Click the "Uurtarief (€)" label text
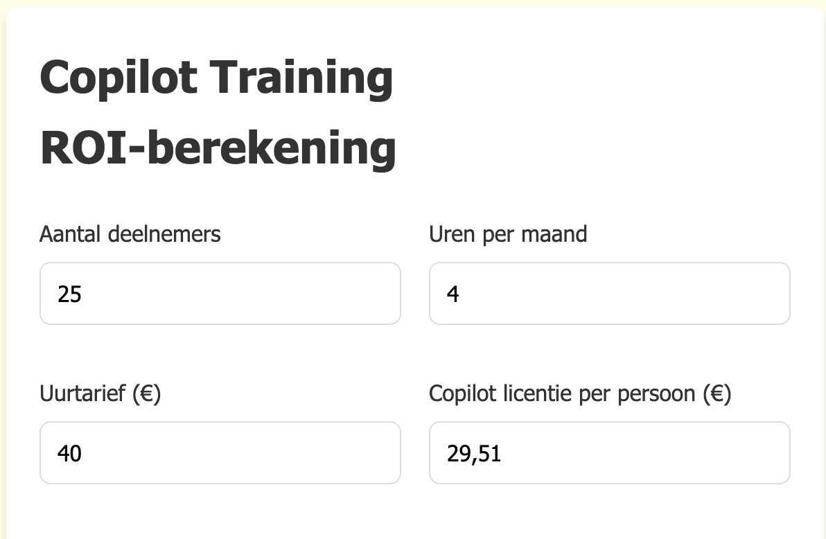 point(100,394)
